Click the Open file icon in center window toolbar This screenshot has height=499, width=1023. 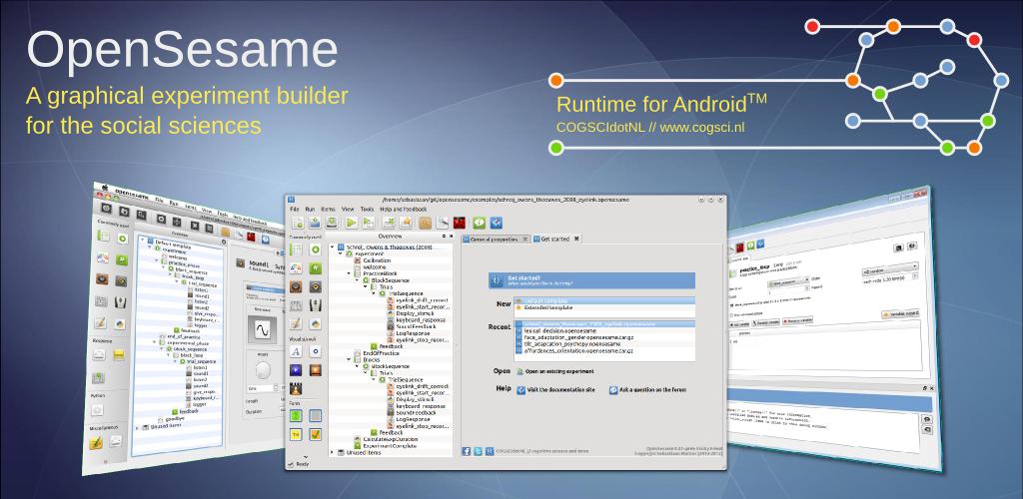point(315,223)
